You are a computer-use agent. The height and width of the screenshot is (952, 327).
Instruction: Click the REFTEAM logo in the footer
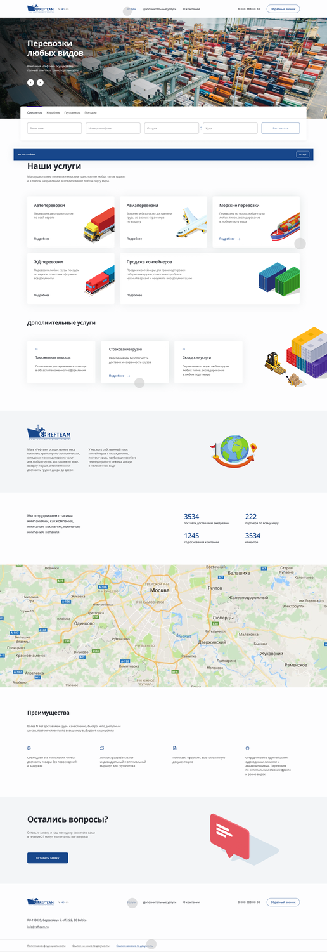41,901
